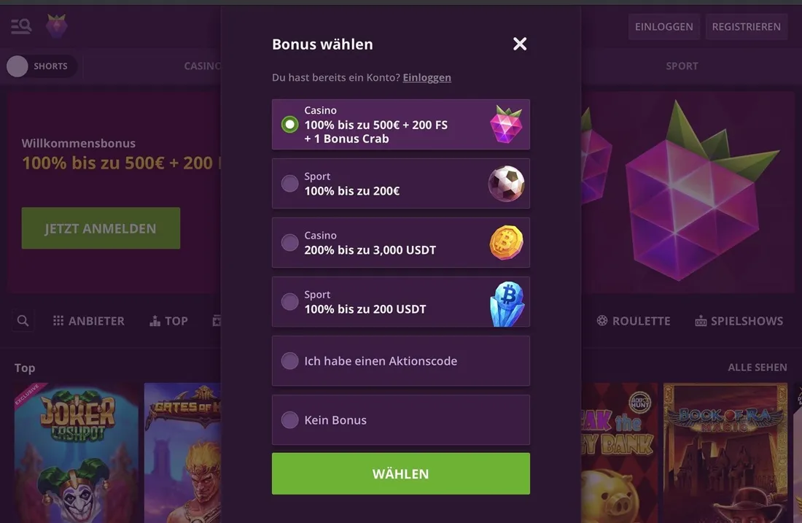Click the raspberry gem bonus icon
The width and height of the screenshot is (802, 523).
click(506, 124)
